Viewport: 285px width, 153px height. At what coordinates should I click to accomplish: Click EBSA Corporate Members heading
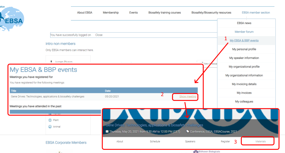pyautogui.click(x=66, y=143)
